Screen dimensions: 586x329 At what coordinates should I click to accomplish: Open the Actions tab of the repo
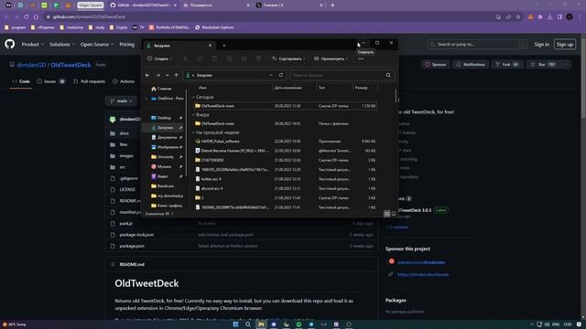(x=124, y=81)
